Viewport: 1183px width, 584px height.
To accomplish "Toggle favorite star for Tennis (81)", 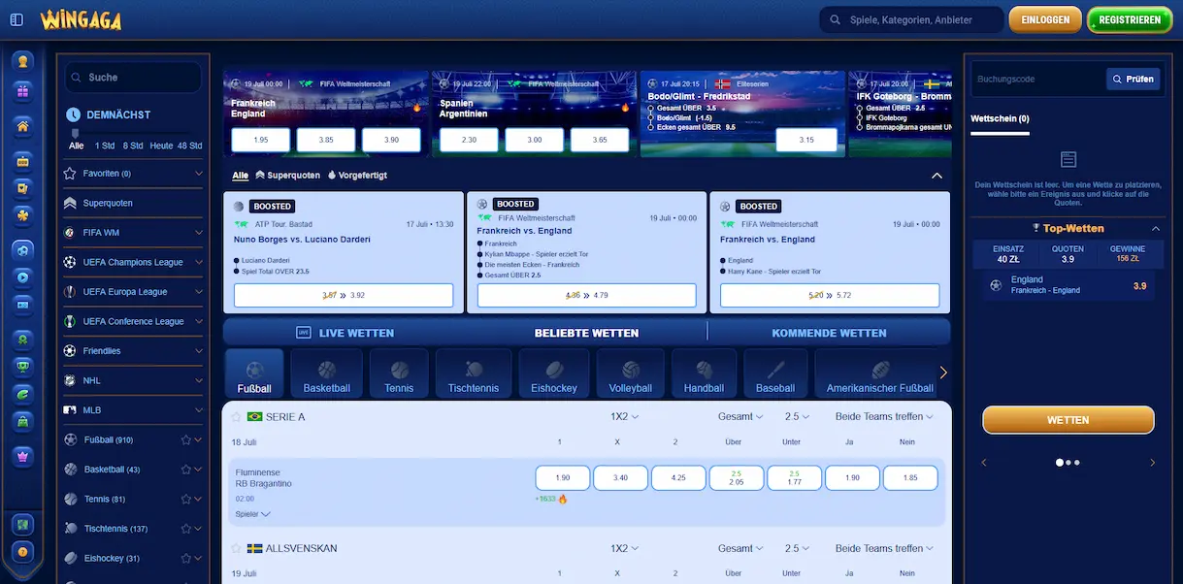I will pos(185,499).
